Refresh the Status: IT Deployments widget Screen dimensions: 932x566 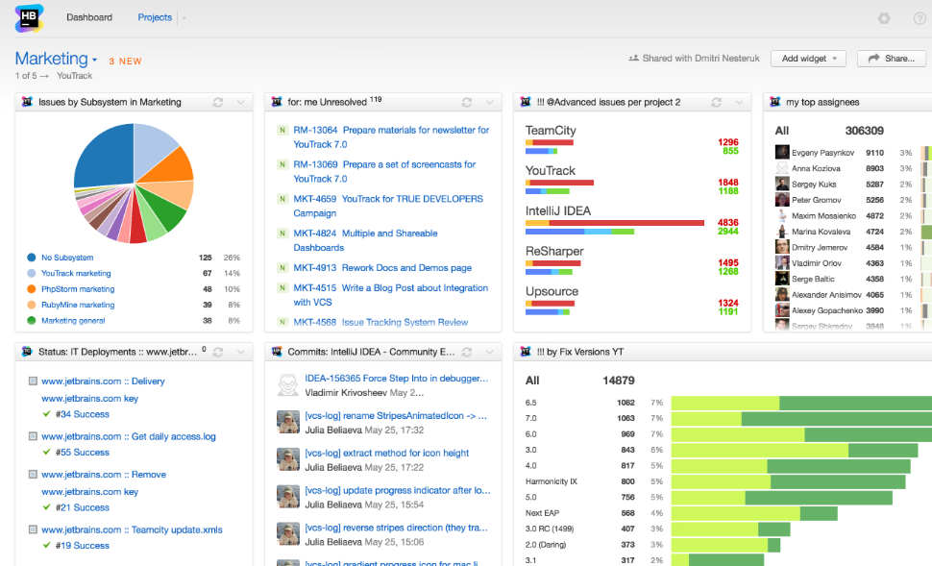pyautogui.click(x=218, y=352)
